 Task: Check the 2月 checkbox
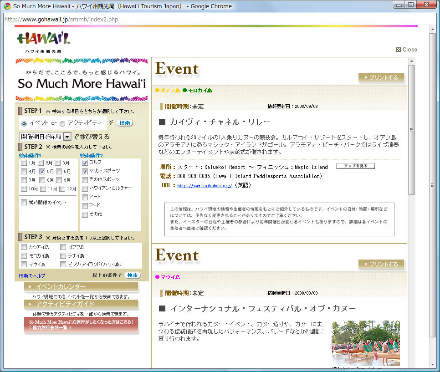pyautogui.click(x=41, y=163)
